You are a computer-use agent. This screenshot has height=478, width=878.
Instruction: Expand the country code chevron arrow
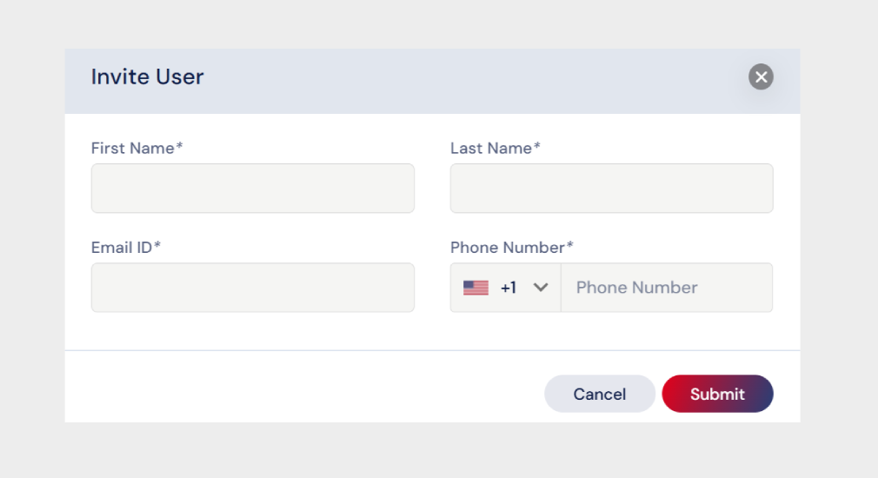541,288
